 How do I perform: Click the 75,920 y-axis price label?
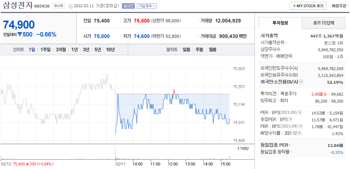click(239, 69)
